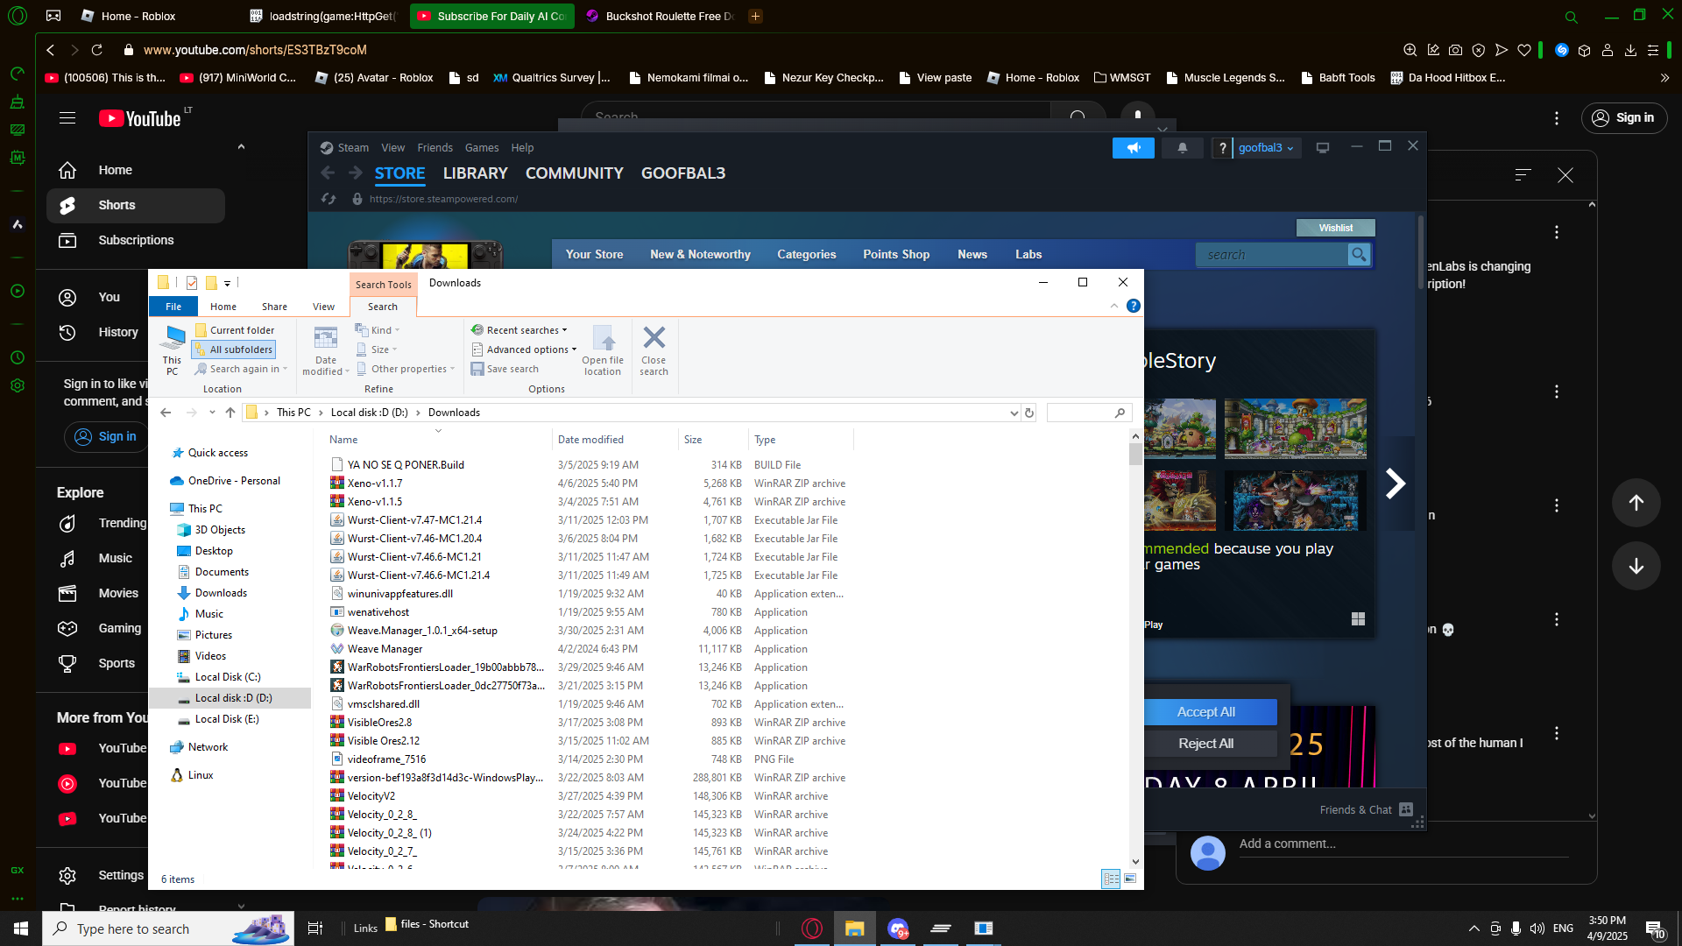Click the Steam store search field
Screen dimensions: 1682x946
tap(1272, 254)
